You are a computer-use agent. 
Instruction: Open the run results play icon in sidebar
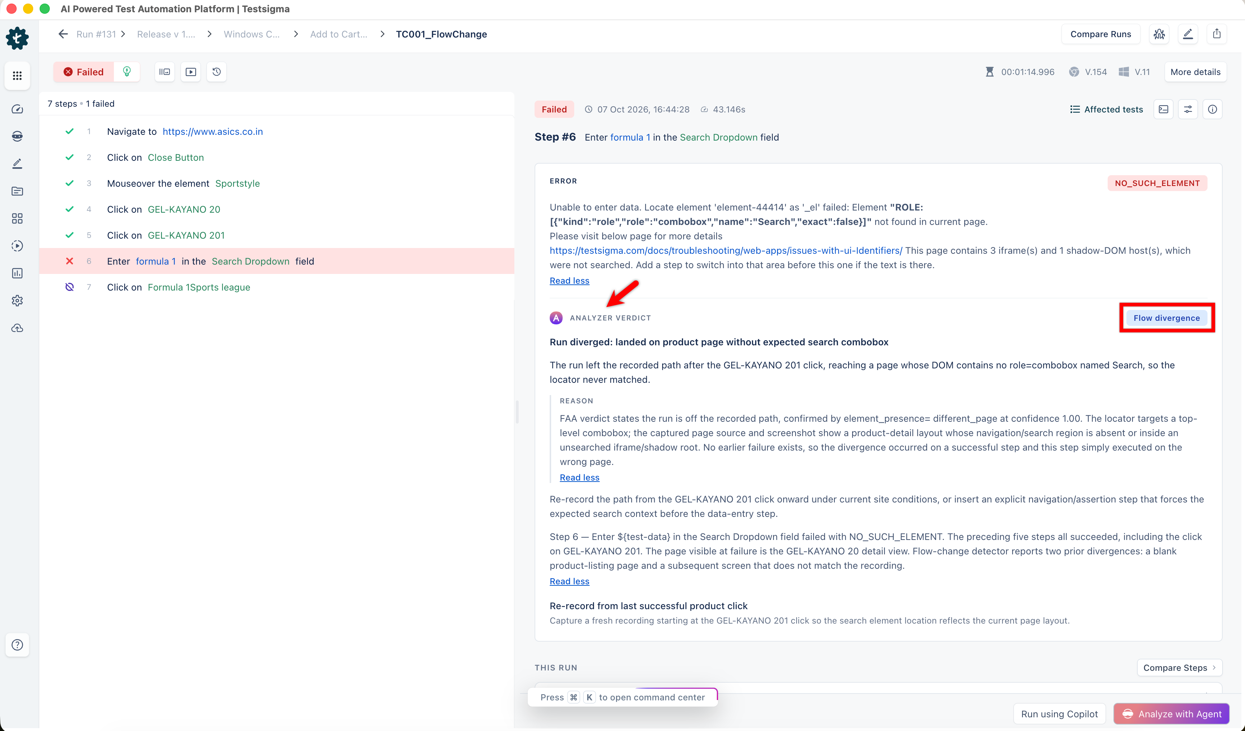pyautogui.click(x=17, y=246)
